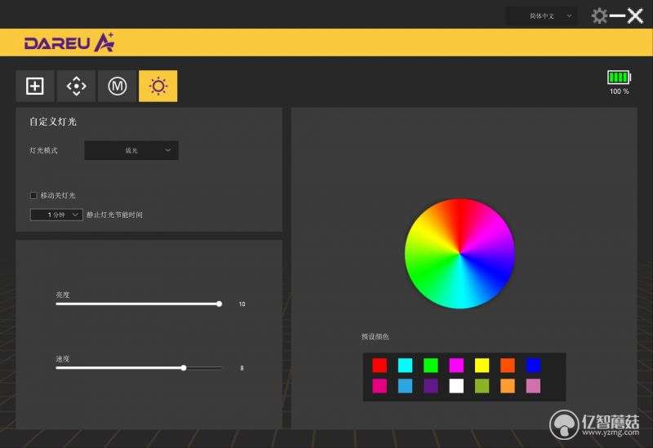Select the bright green preset swatch
Screen dimensions: 653x448
[431, 365]
